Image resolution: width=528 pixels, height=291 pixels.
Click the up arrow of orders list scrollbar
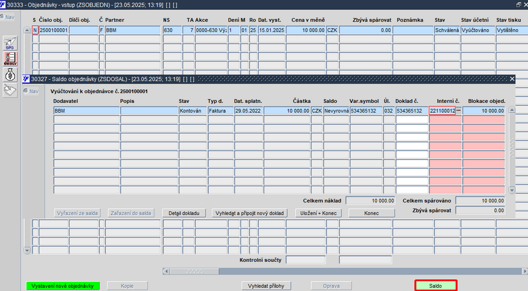[27, 30]
